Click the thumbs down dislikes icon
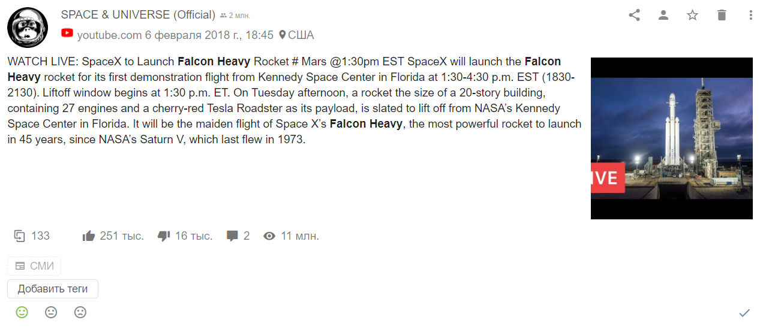 pos(164,236)
